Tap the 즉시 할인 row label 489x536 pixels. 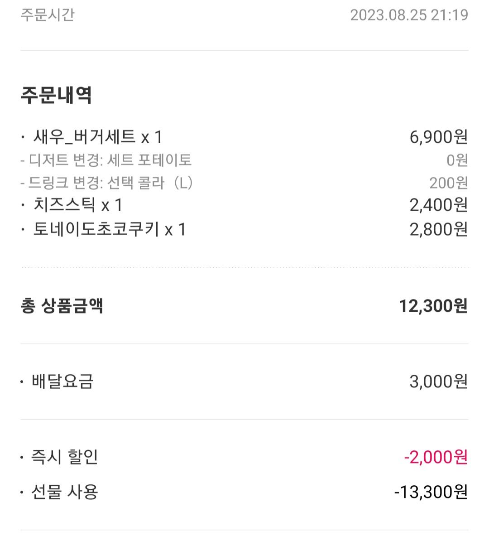click(x=65, y=457)
